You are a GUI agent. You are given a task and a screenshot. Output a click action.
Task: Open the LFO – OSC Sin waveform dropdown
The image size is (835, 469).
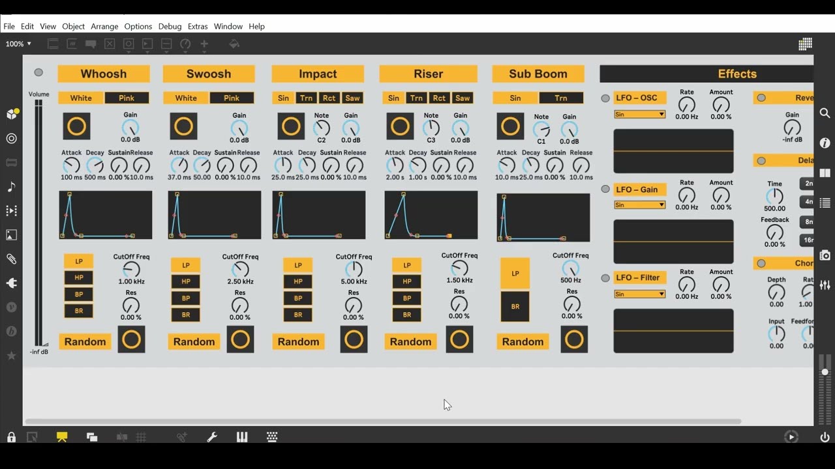point(639,114)
